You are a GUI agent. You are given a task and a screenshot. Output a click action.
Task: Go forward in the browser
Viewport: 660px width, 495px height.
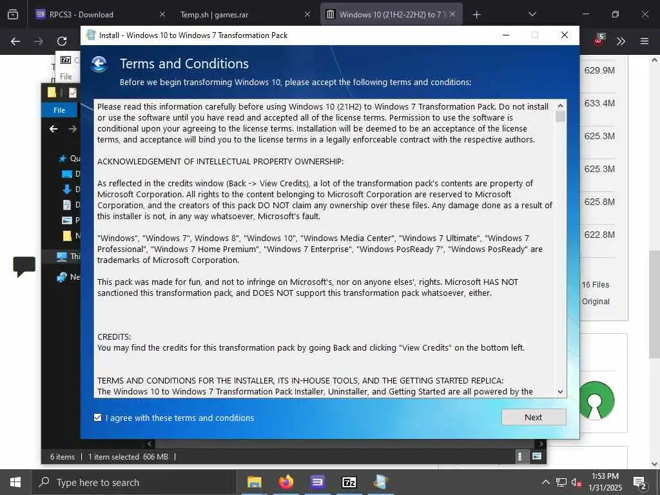coord(38,41)
